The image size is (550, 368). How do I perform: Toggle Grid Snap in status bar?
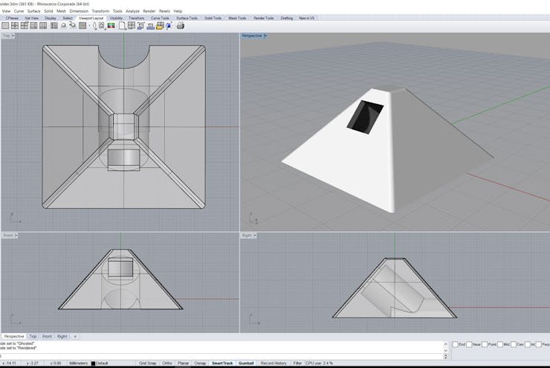coord(148,363)
